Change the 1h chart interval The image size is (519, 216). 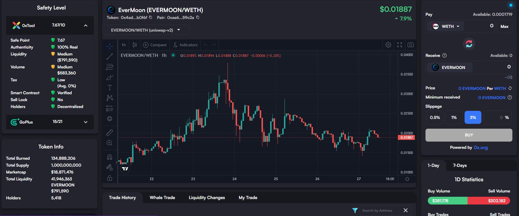click(124, 45)
